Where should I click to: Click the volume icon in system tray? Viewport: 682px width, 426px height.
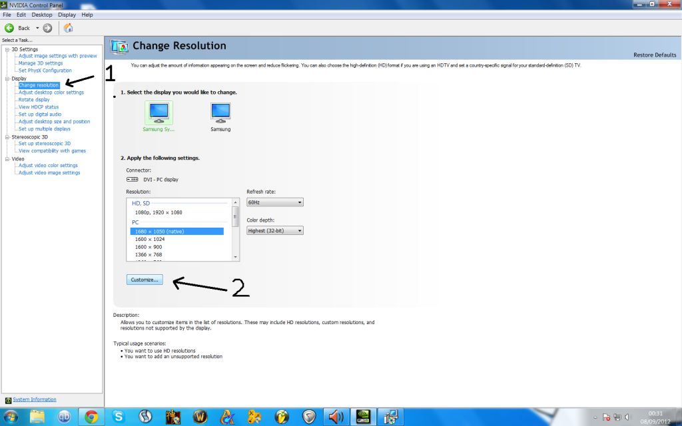pos(627,417)
